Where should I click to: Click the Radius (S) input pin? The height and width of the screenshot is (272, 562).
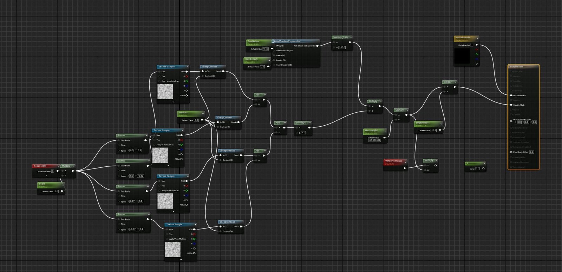pos(274,55)
